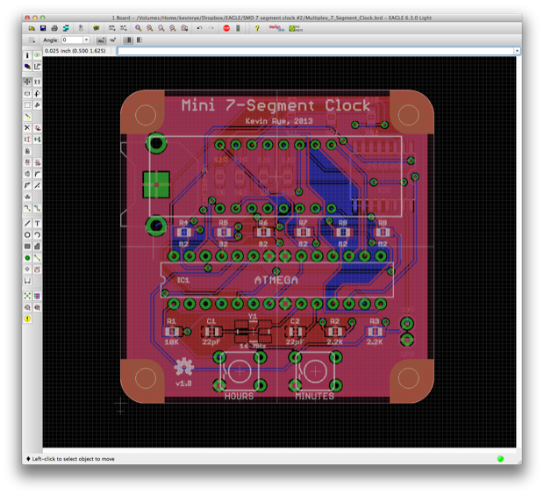Select the Change wrench tool
The height and width of the screenshot is (495, 544).
point(37,104)
